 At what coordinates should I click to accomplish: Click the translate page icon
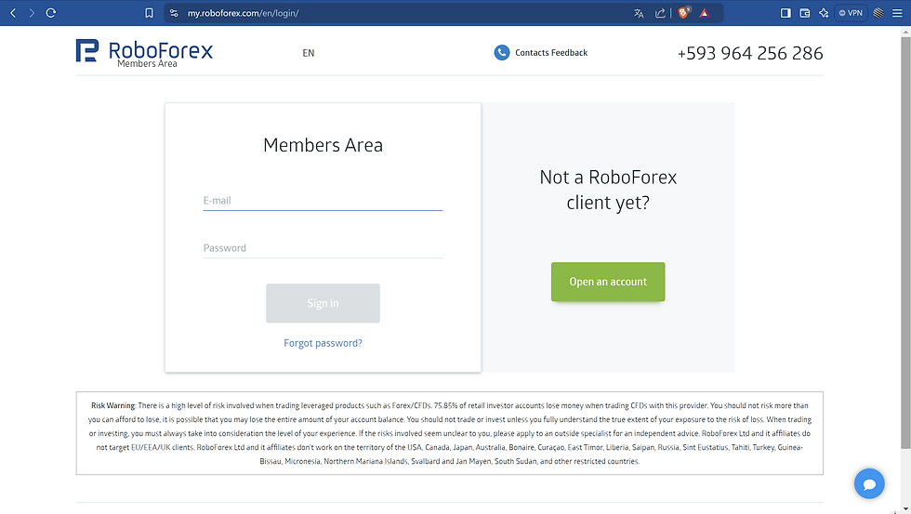pos(639,13)
